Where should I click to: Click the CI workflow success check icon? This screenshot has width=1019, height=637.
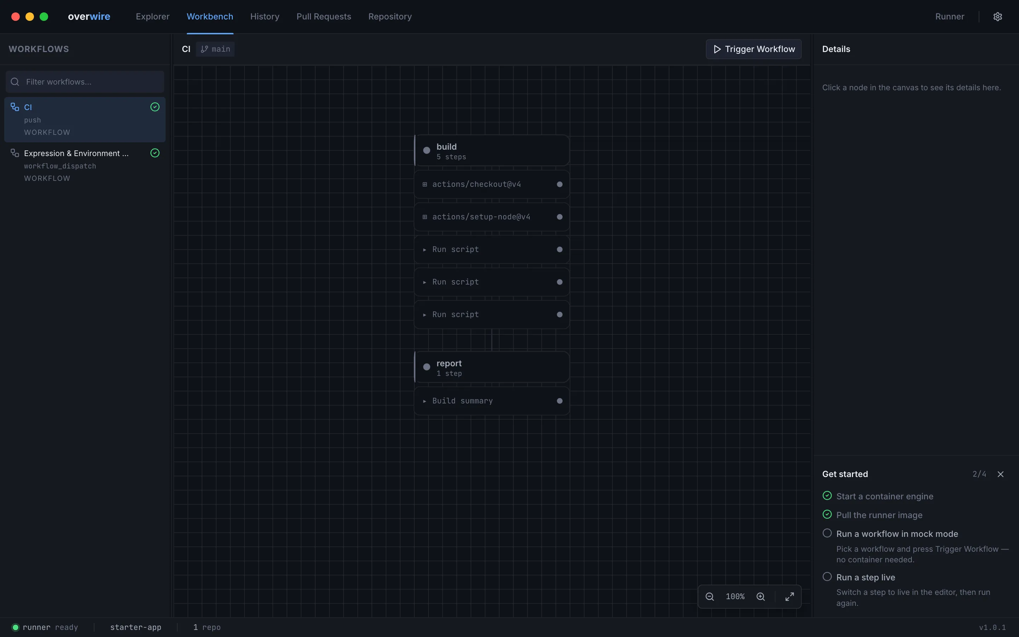(x=155, y=107)
